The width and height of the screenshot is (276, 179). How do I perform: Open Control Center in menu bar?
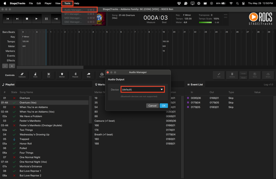[243, 3]
